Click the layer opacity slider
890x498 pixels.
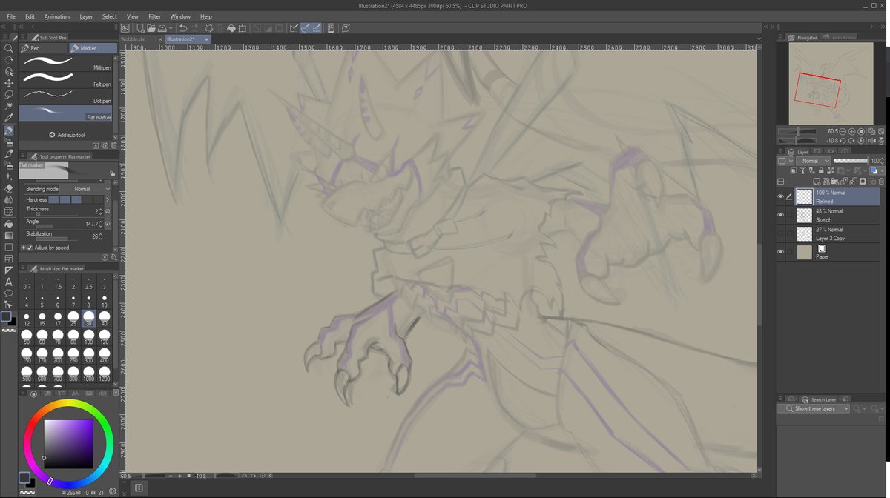[850, 161]
